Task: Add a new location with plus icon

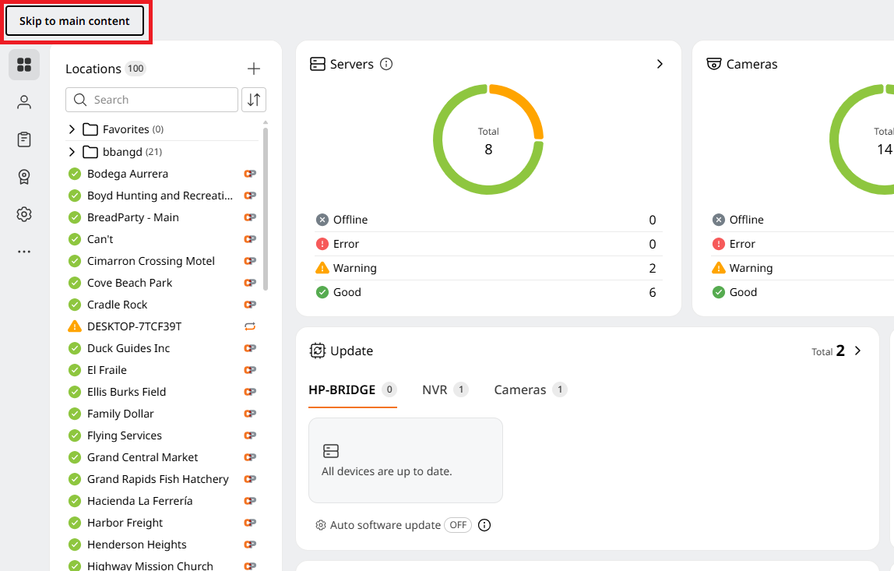Action: click(254, 69)
